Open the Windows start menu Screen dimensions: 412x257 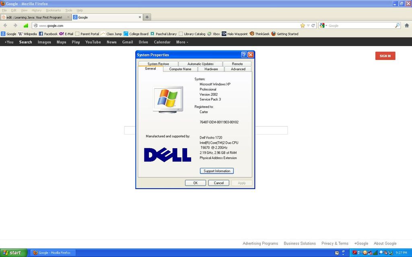(x=13, y=253)
